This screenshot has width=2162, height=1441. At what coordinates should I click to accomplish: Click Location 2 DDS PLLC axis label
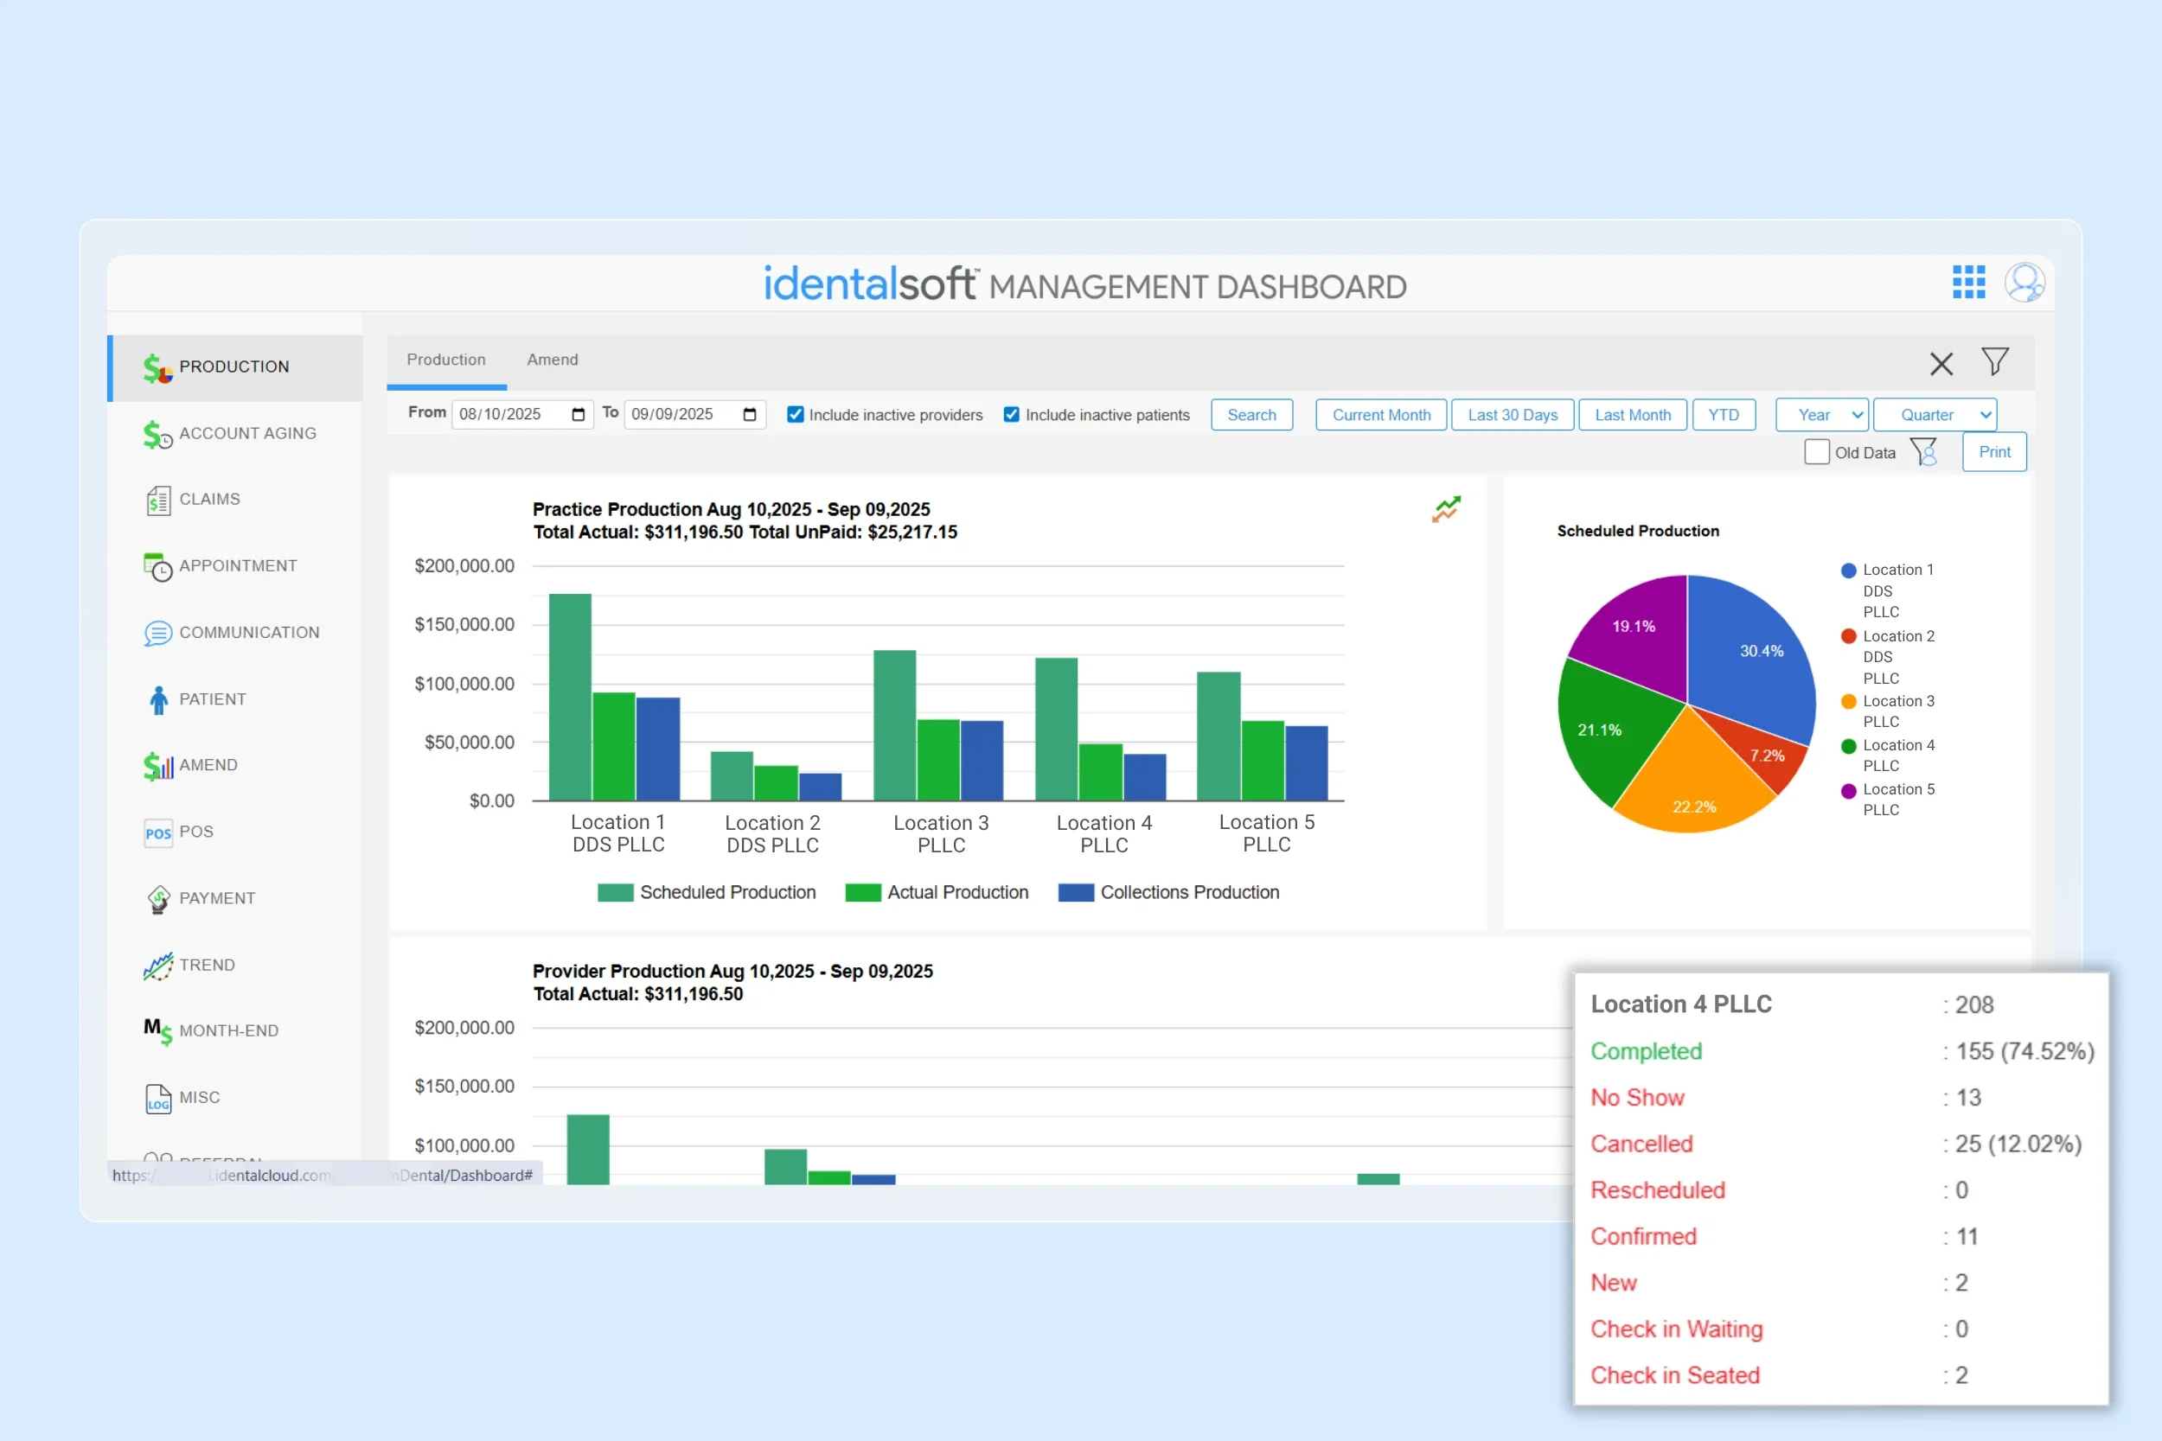click(772, 833)
